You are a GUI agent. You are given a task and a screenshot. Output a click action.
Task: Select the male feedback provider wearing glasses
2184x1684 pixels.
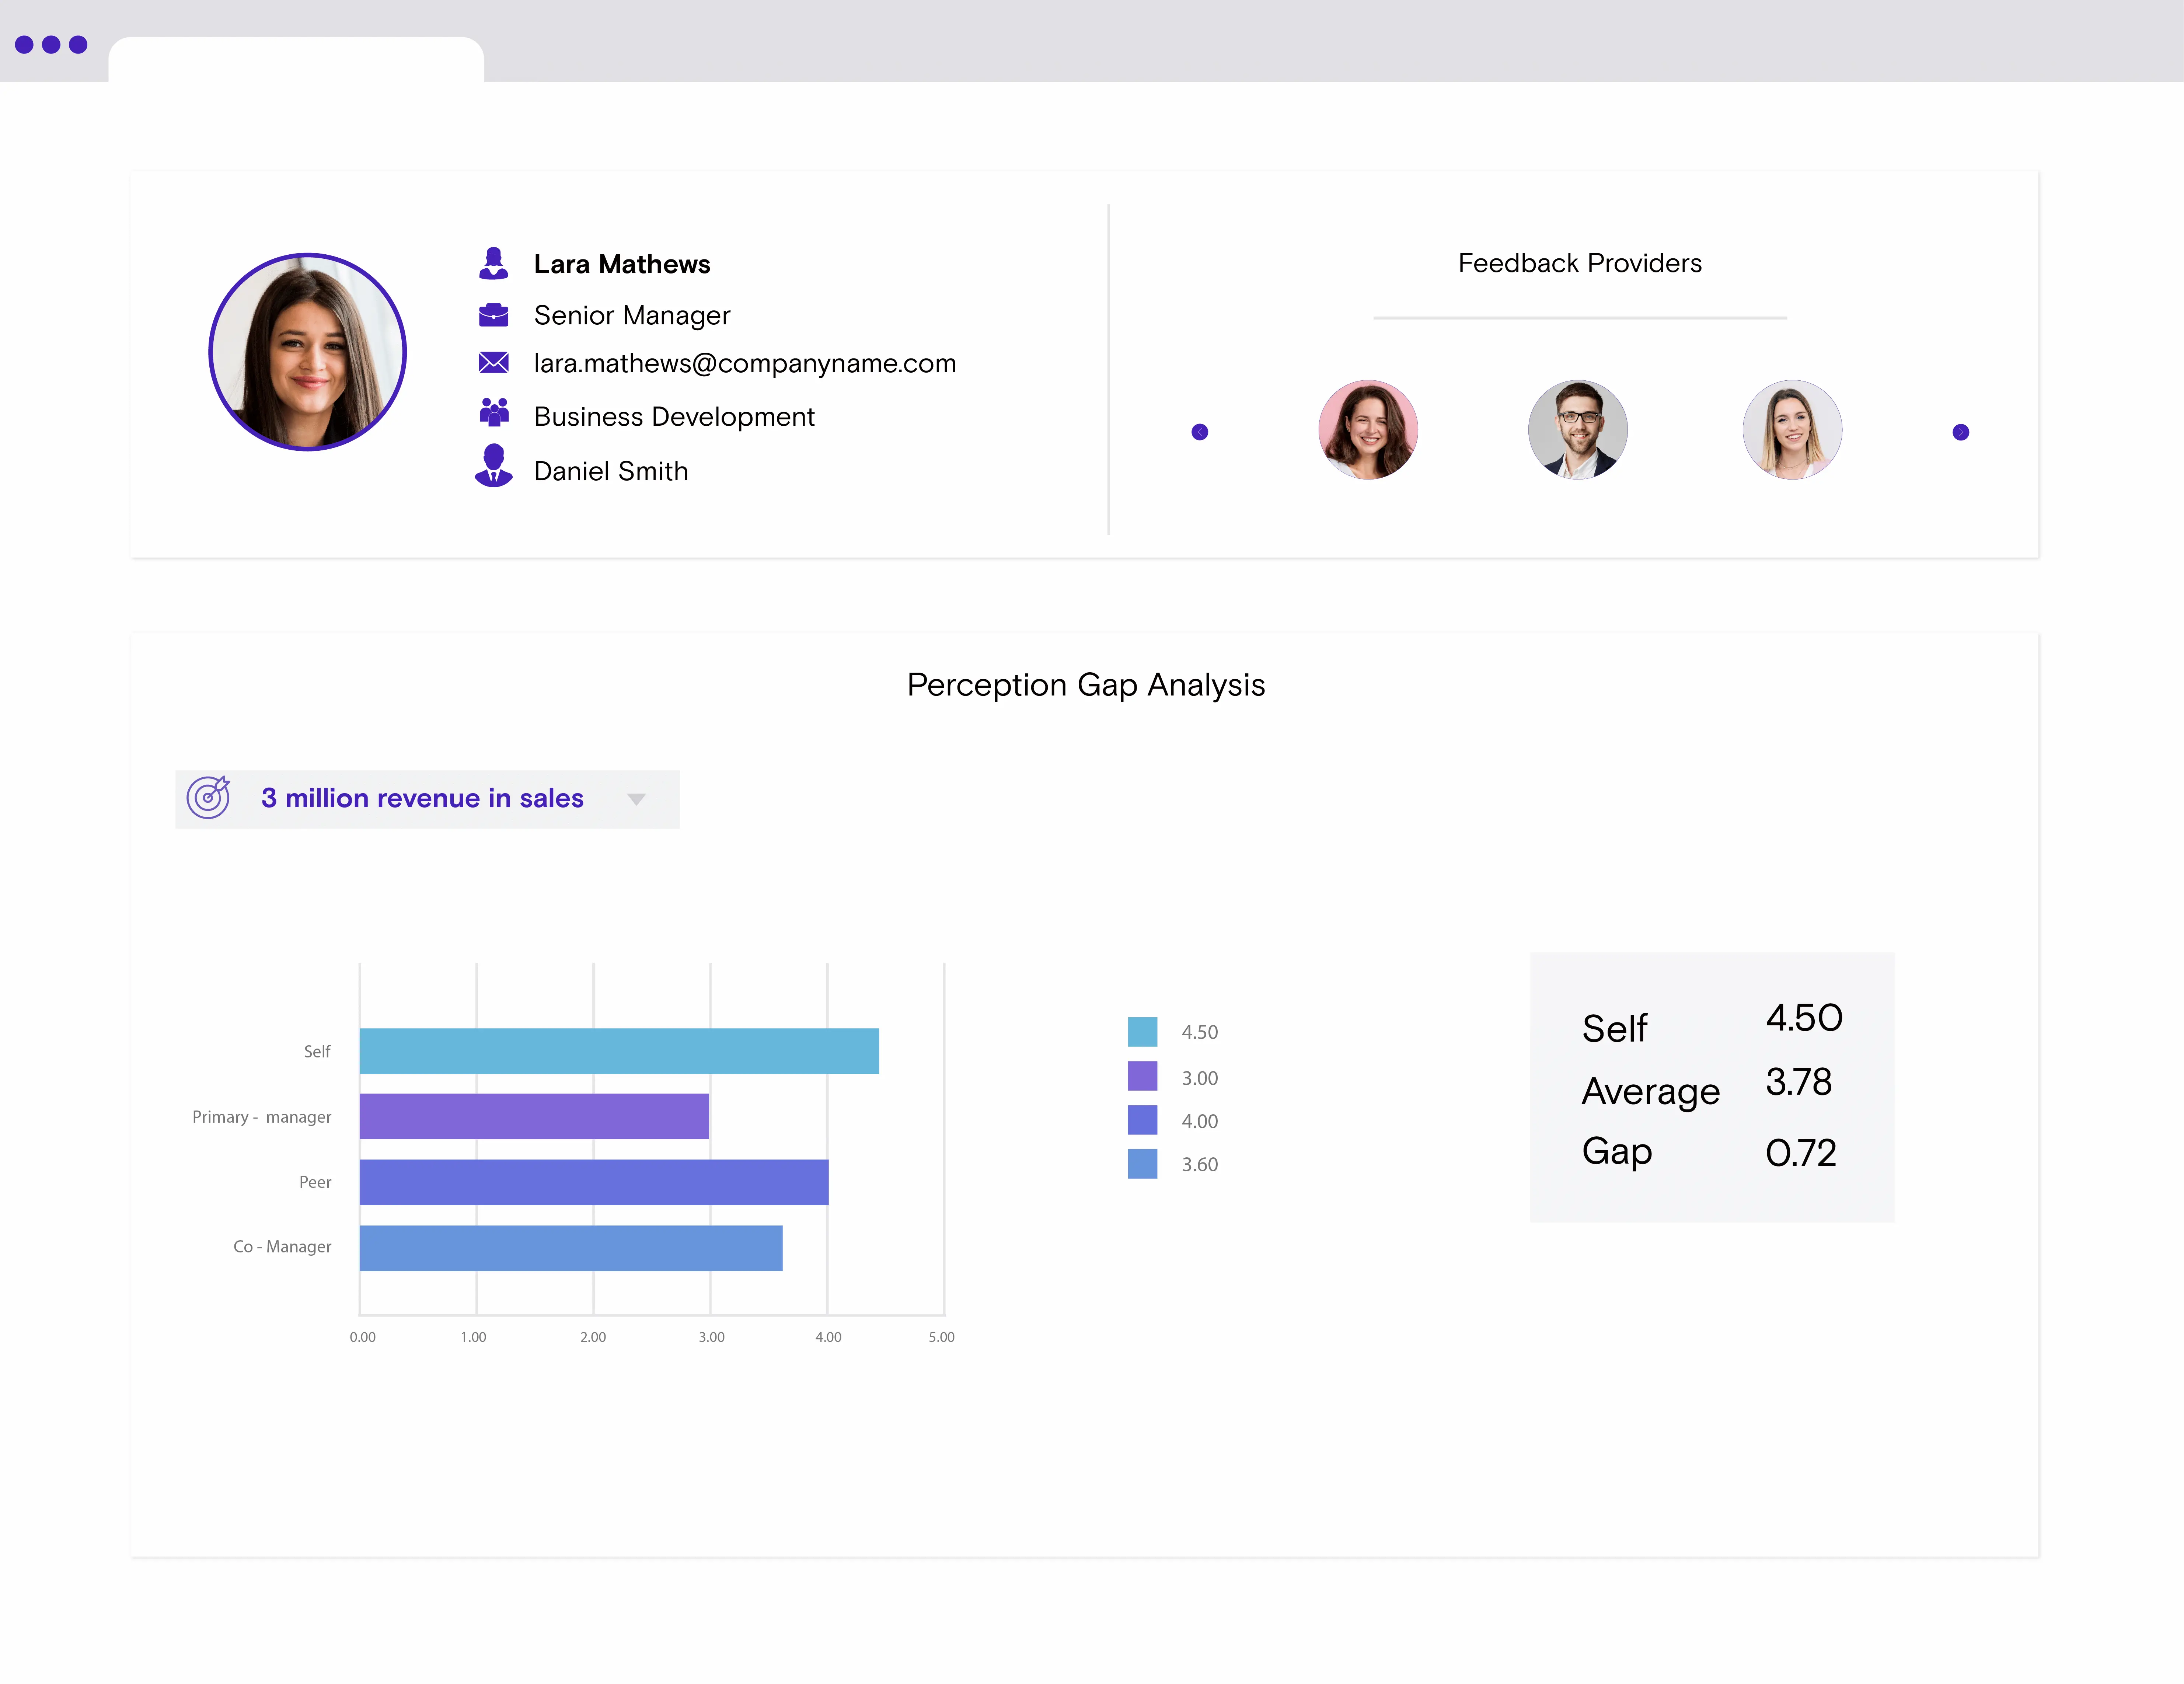pyautogui.click(x=1578, y=430)
